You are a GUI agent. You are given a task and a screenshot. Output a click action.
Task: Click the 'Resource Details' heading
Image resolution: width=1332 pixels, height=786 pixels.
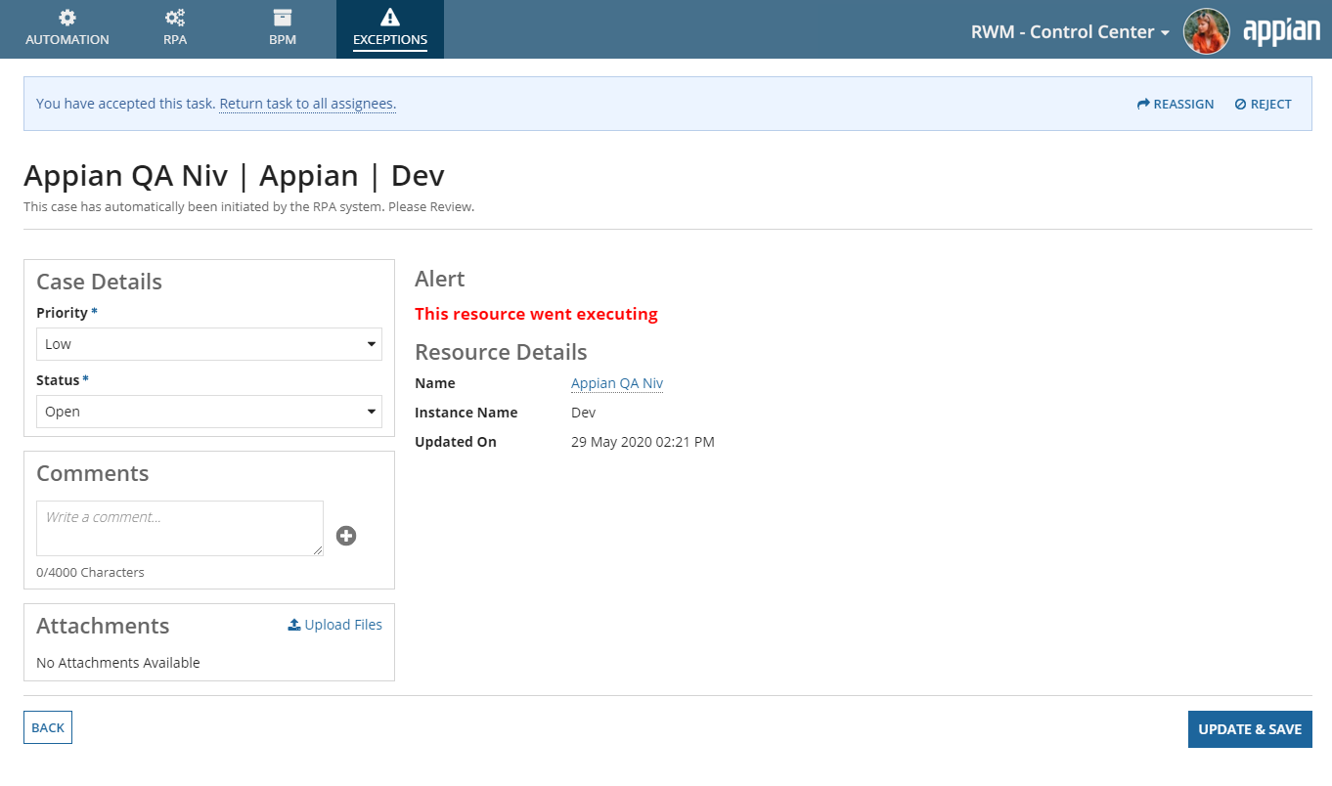point(501,352)
